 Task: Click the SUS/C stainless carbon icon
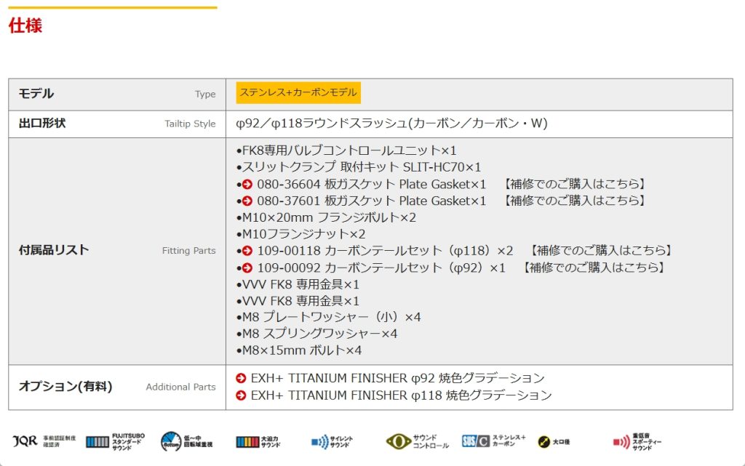click(x=475, y=441)
